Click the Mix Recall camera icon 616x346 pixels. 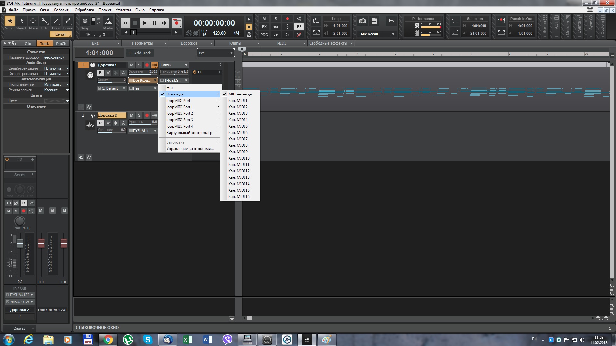click(x=363, y=21)
